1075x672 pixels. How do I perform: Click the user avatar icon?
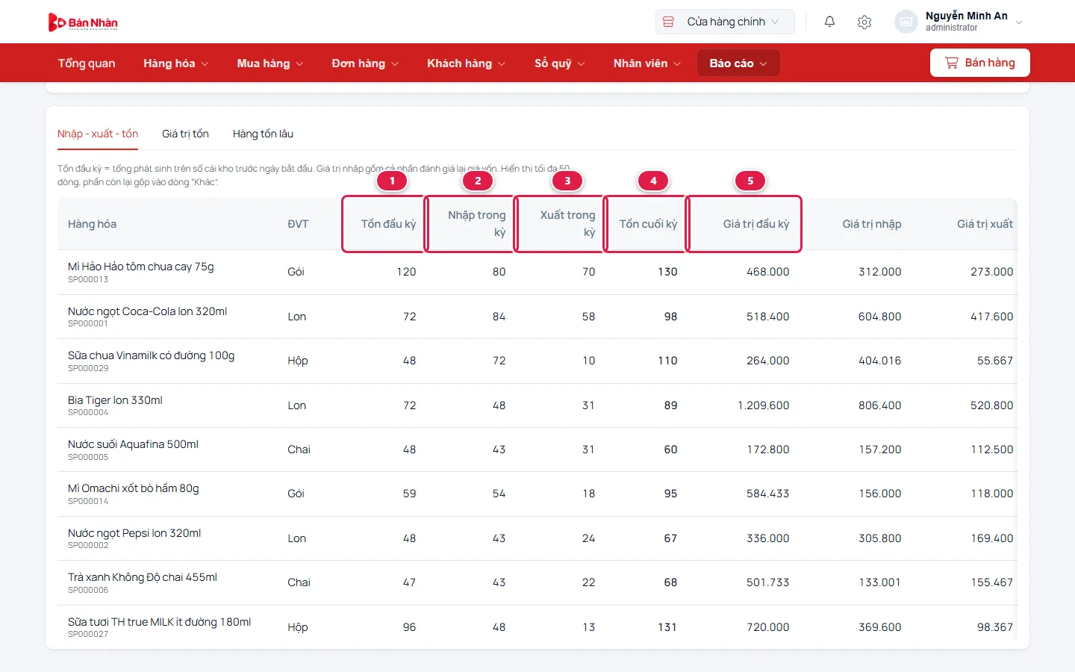point(906,22)
